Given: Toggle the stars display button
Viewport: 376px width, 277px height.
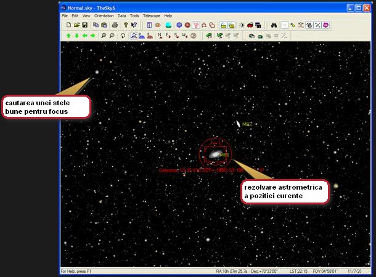Looking at the screenshot, I should (284, 25).
